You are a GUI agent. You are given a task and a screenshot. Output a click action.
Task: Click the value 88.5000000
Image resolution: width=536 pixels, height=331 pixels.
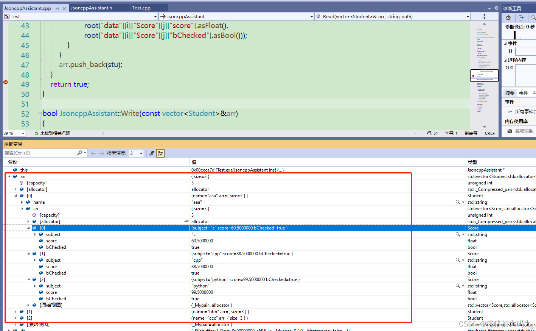(202, 267)
